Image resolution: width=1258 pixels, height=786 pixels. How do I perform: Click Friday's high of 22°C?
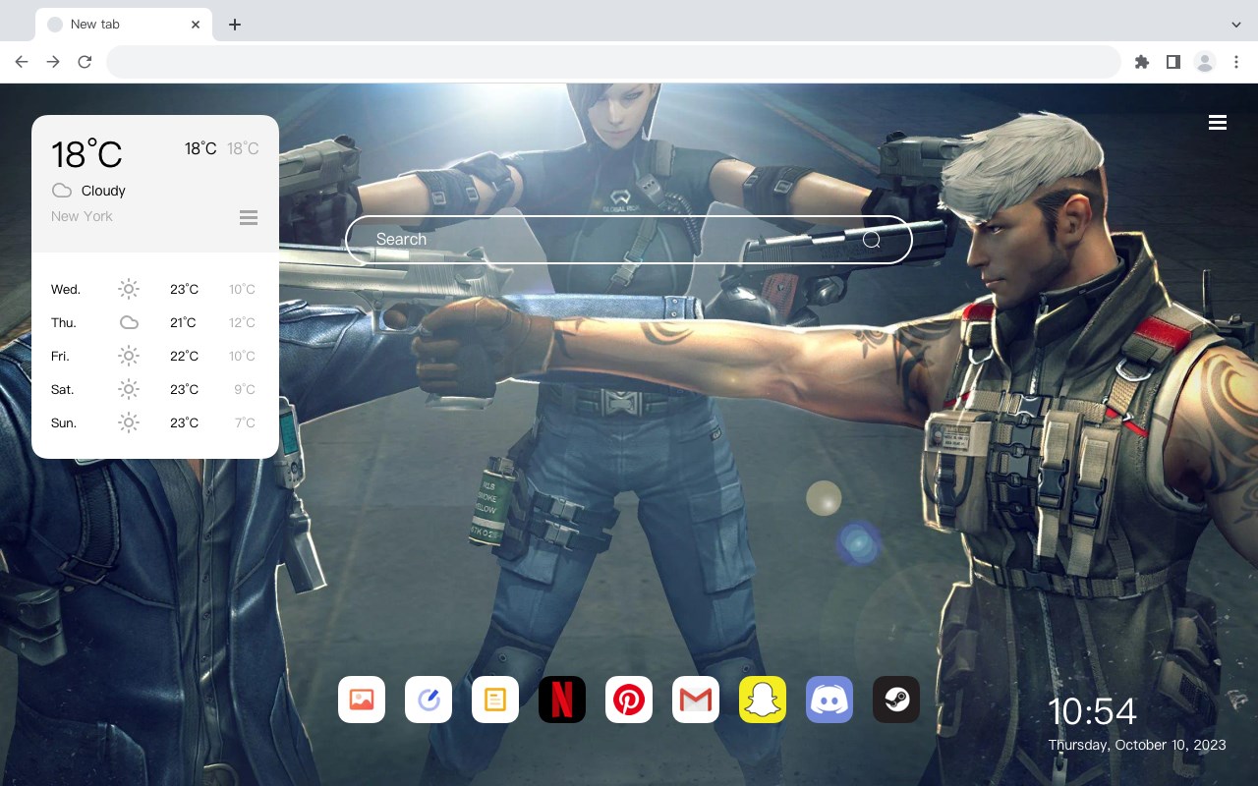pyautogui.click(x=184, y=356)
